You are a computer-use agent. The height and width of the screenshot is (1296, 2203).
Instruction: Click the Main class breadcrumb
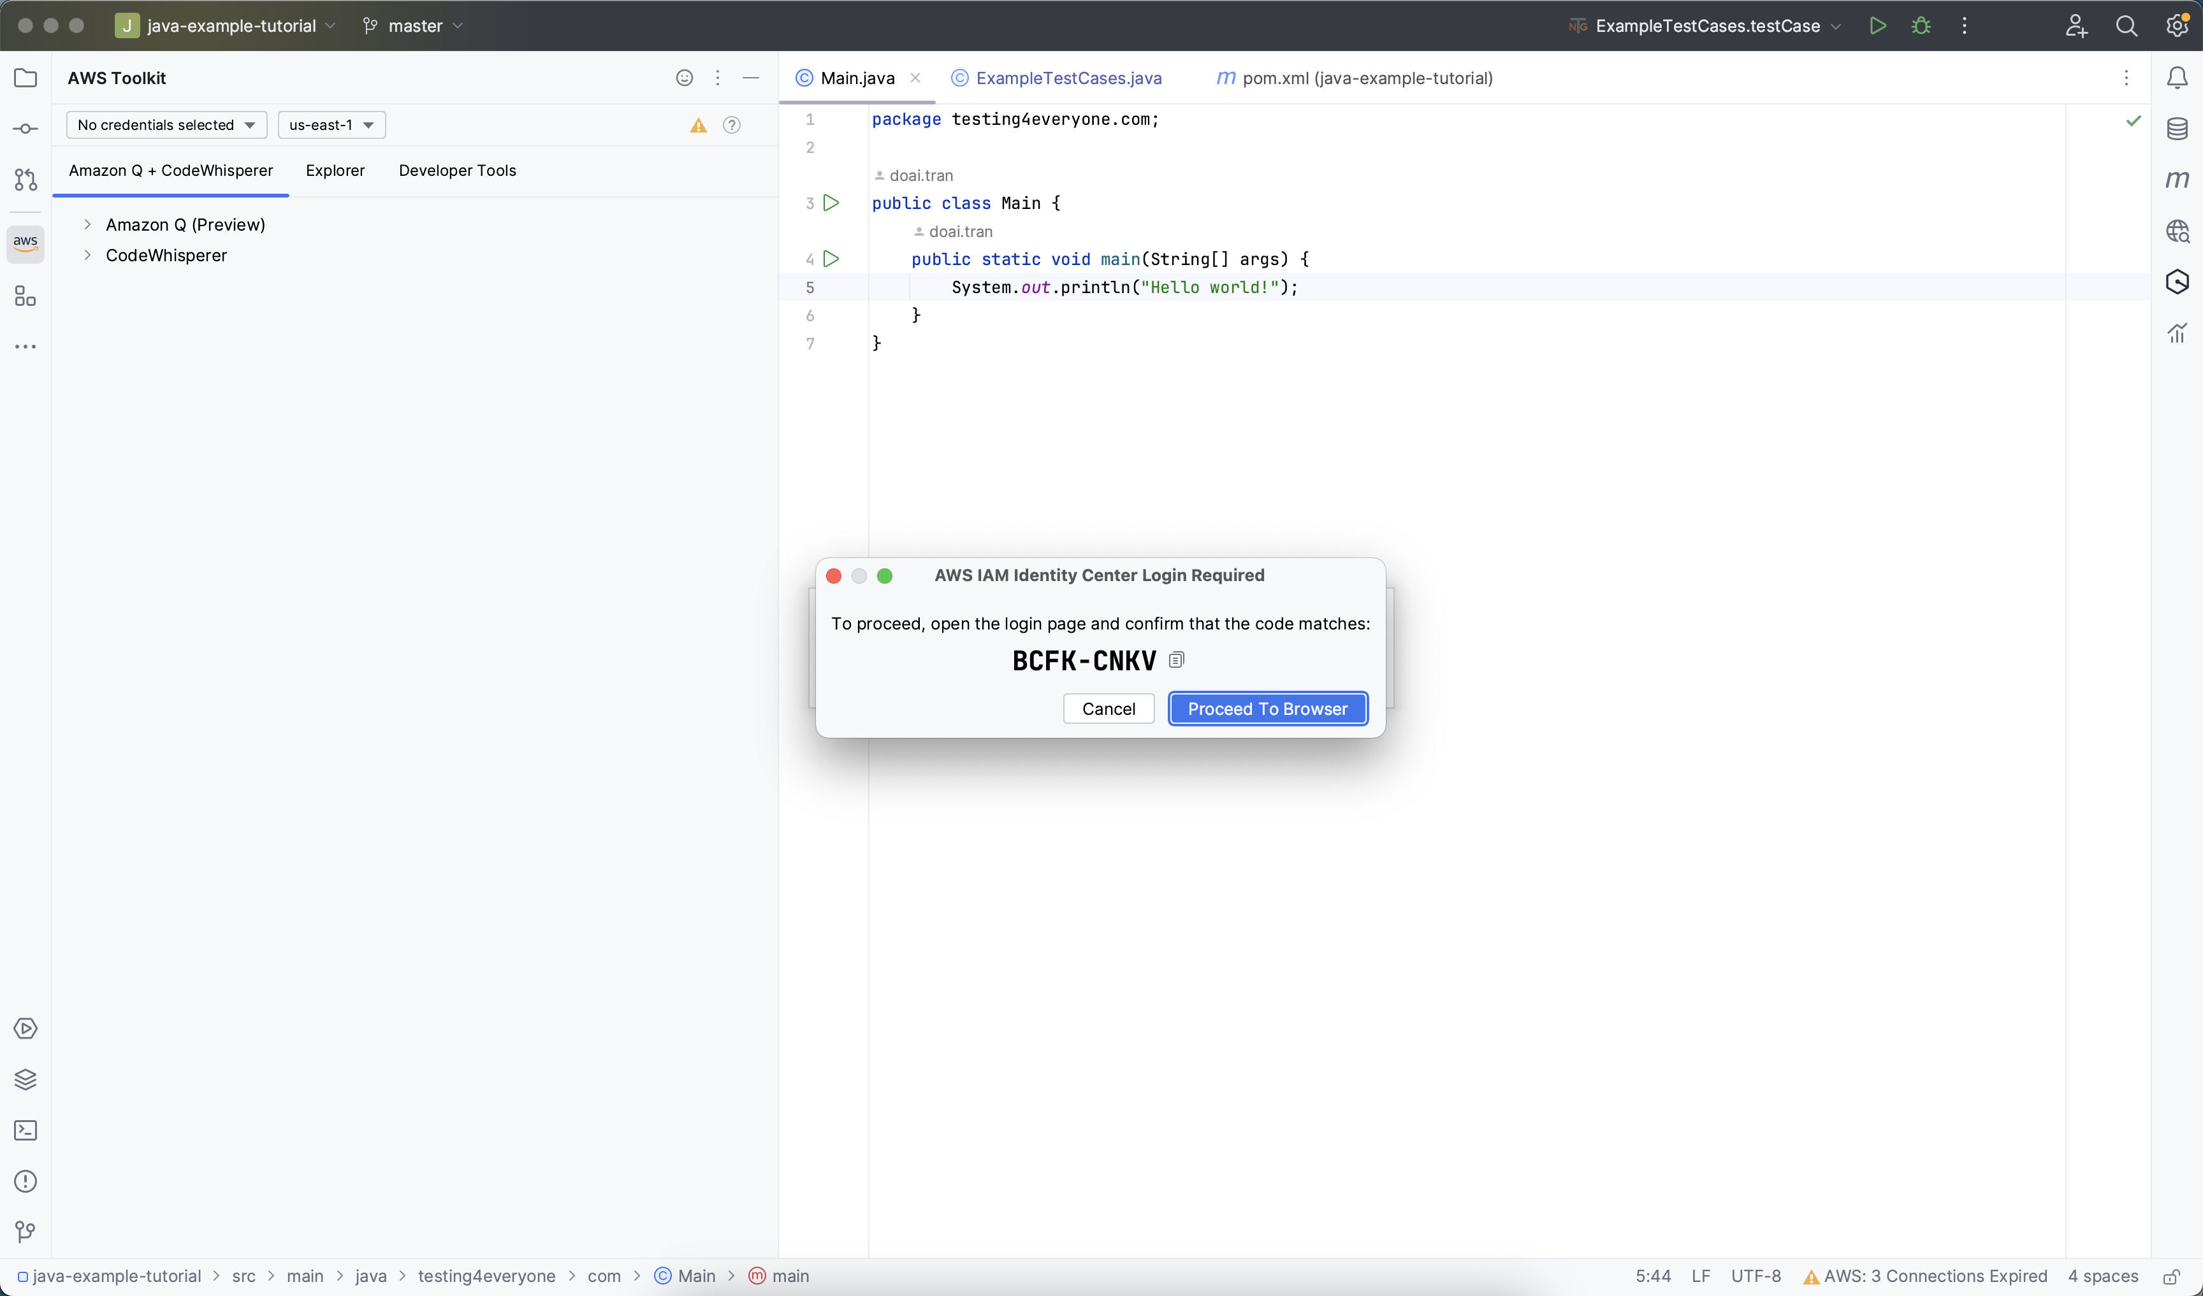pyautogui.click(x=685, y=1276)
